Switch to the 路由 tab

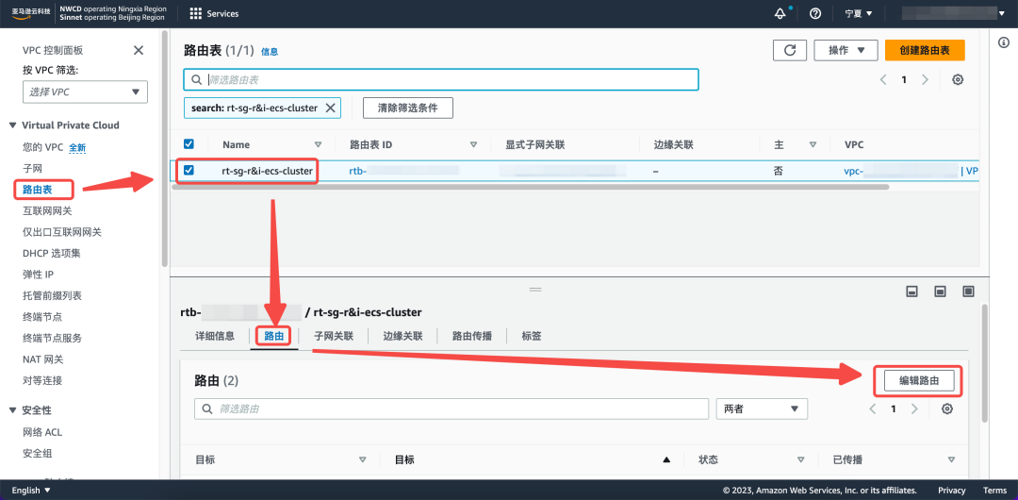tap(274, 336)
